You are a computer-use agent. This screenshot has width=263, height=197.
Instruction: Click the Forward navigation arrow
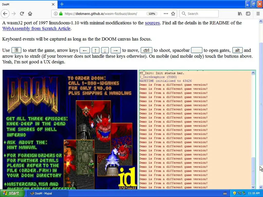pos(14,14)
